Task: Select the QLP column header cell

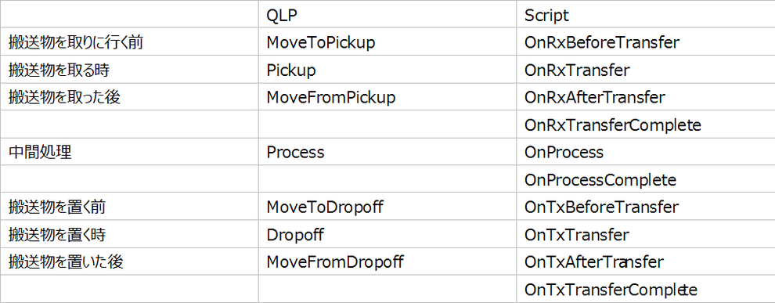Action: (x=387, y=15)
